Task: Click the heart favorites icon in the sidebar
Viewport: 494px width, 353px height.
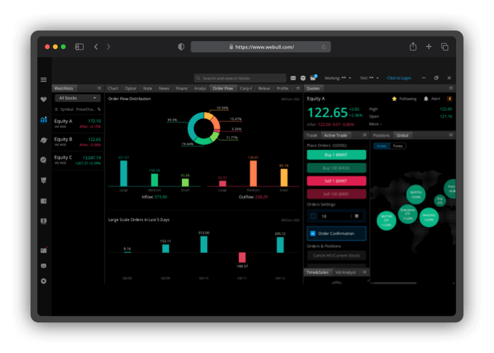Action: tap(44, 100)
